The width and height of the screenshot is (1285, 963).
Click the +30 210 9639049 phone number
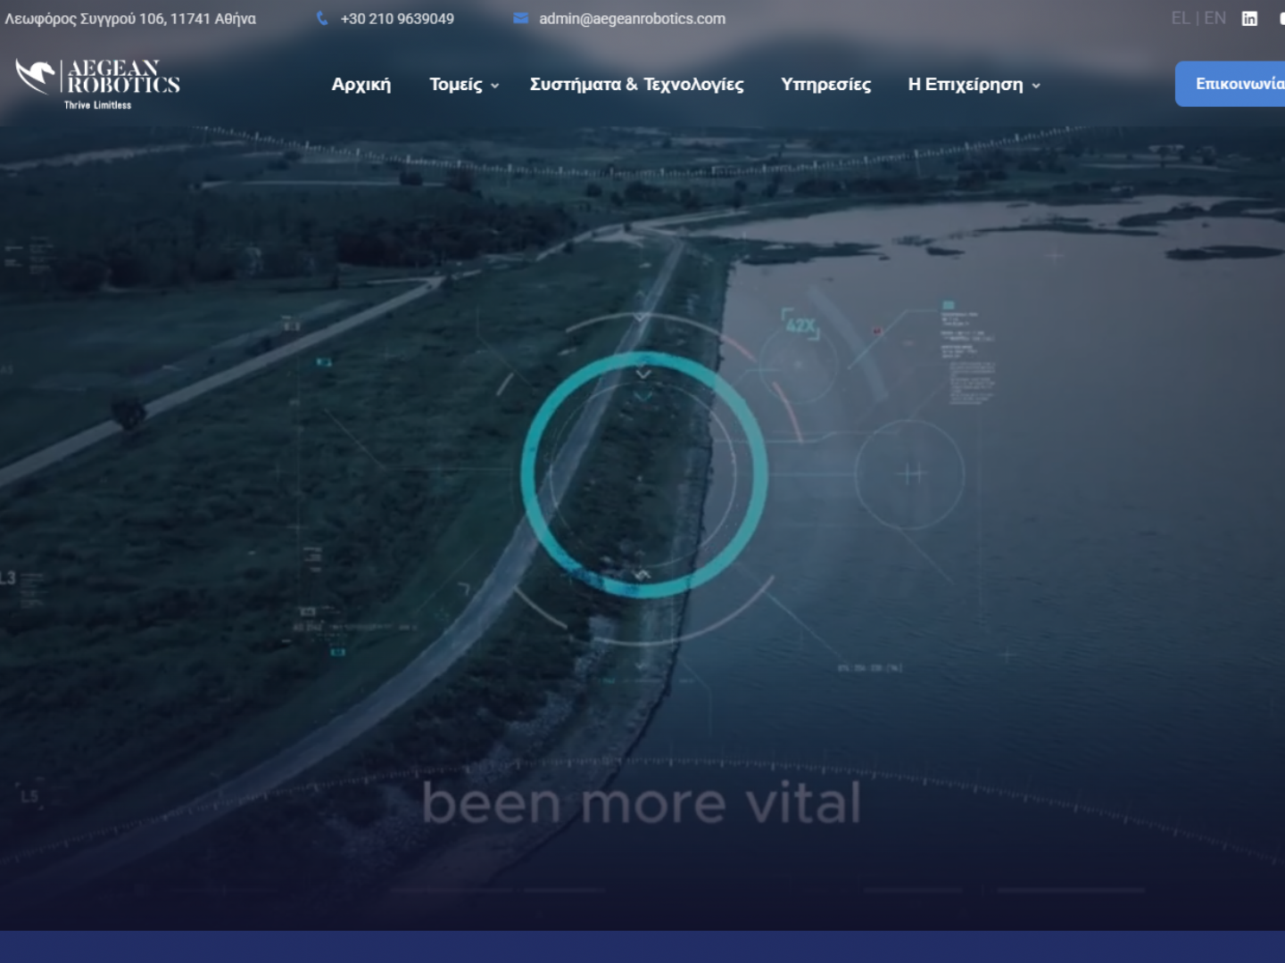(x=397, y=19)
